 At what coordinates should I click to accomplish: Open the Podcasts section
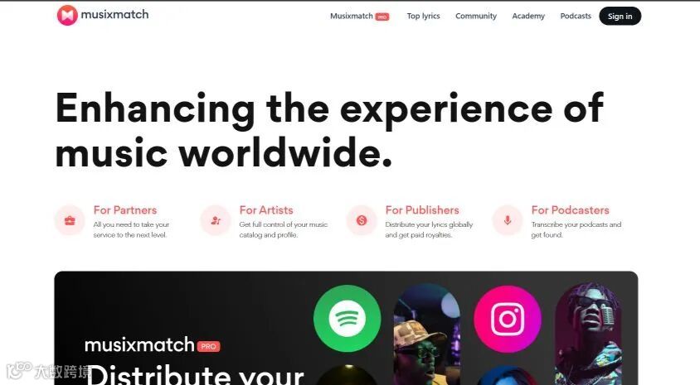[x=576, y=16]
